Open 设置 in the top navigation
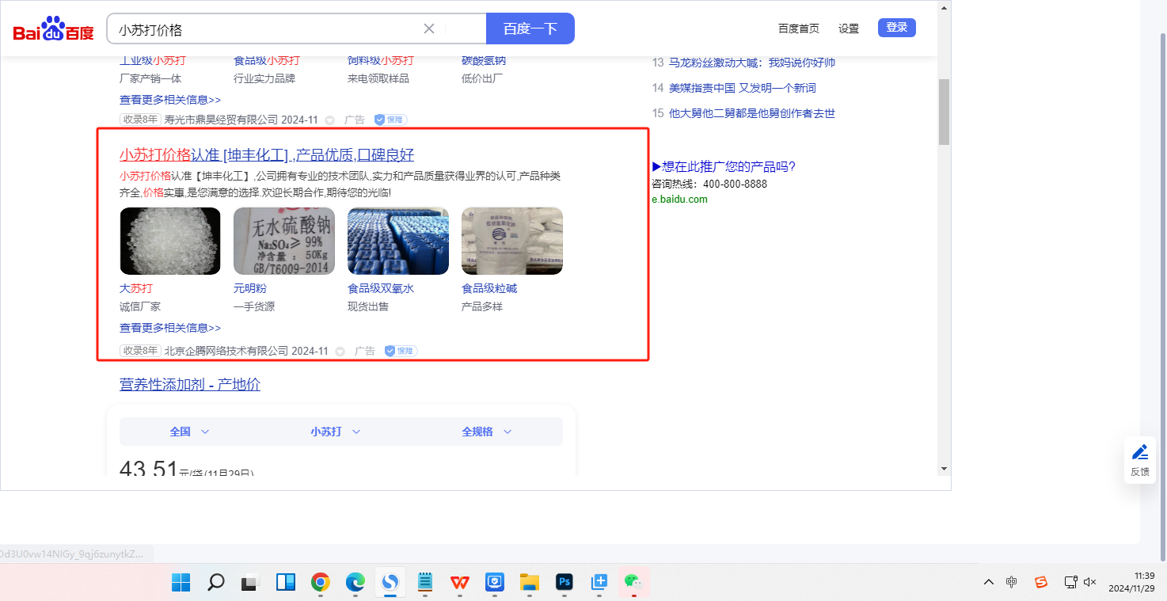 point(849,29)
